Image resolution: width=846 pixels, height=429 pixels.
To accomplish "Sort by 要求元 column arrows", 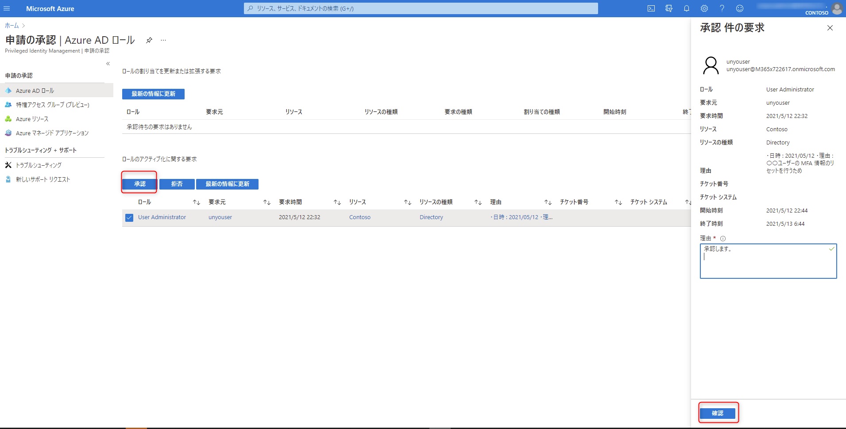I will tap(267, 202).
